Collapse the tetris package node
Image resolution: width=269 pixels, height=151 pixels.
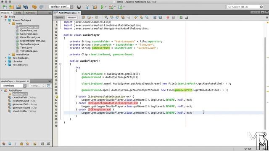[9, 23]
